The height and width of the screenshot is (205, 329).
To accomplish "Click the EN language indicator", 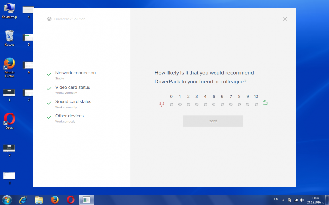I will point(276,199).
